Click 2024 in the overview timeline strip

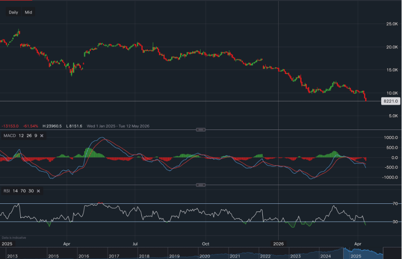tap(326, 256)
